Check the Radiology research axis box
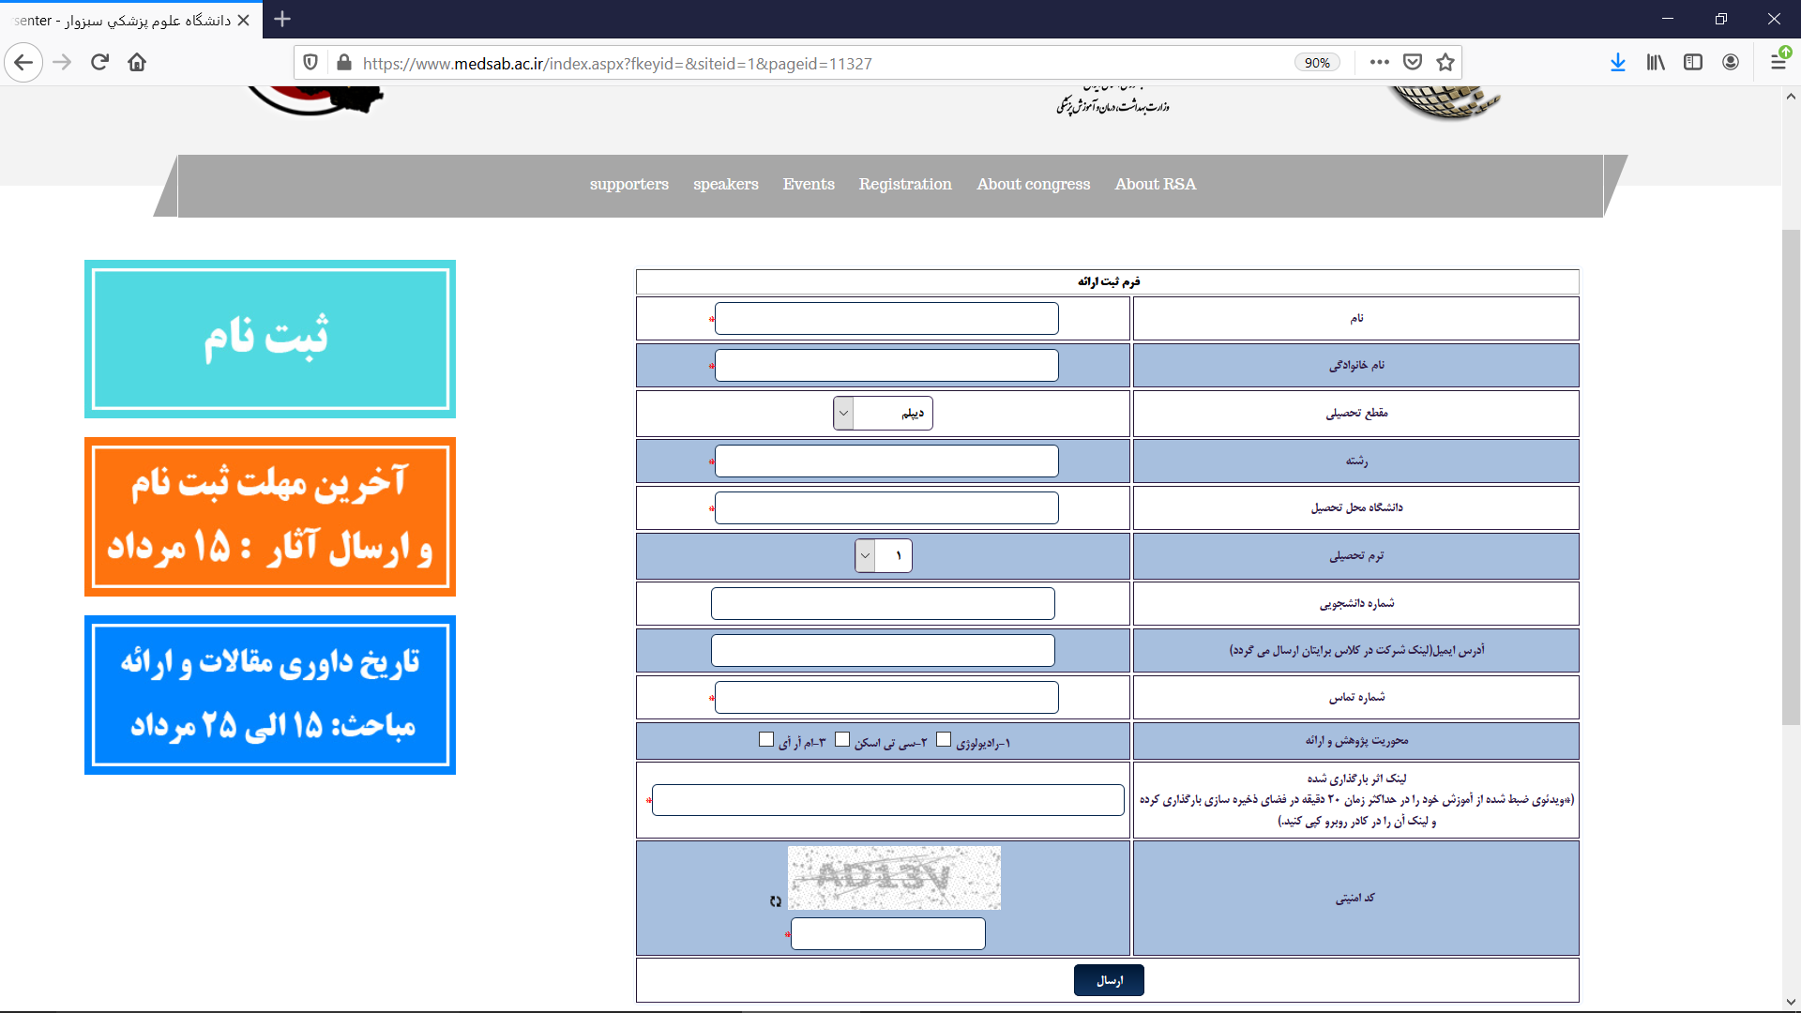This screenshot has width=1801, height=1013. click(x=944, y=739)
